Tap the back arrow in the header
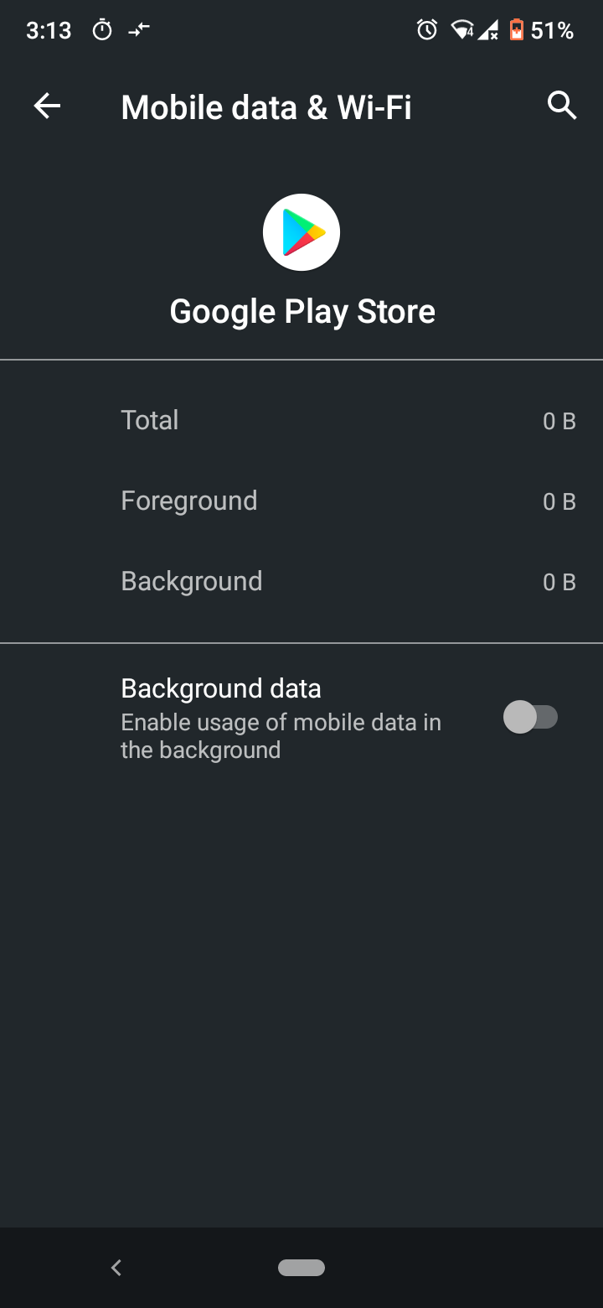The height and width of the screenshot is (1308, 603). pos(48,106)
